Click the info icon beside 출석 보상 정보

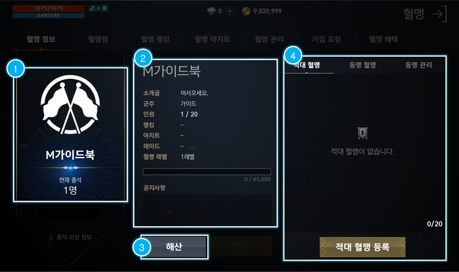pos(50,237)
